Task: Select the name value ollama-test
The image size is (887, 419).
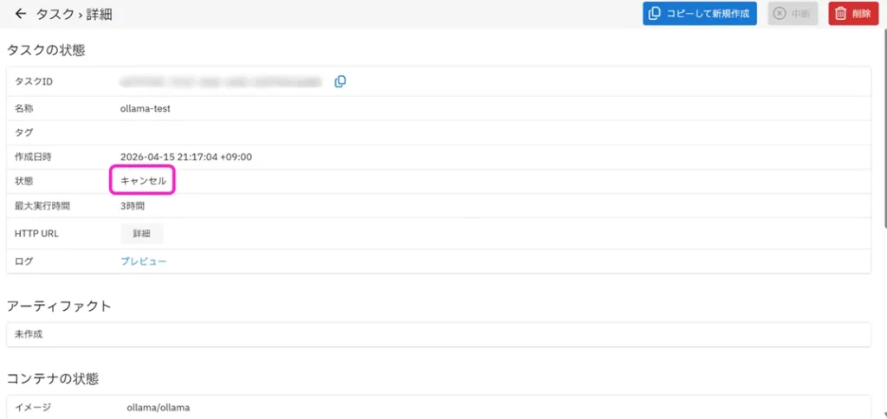Action: point(146,108)
